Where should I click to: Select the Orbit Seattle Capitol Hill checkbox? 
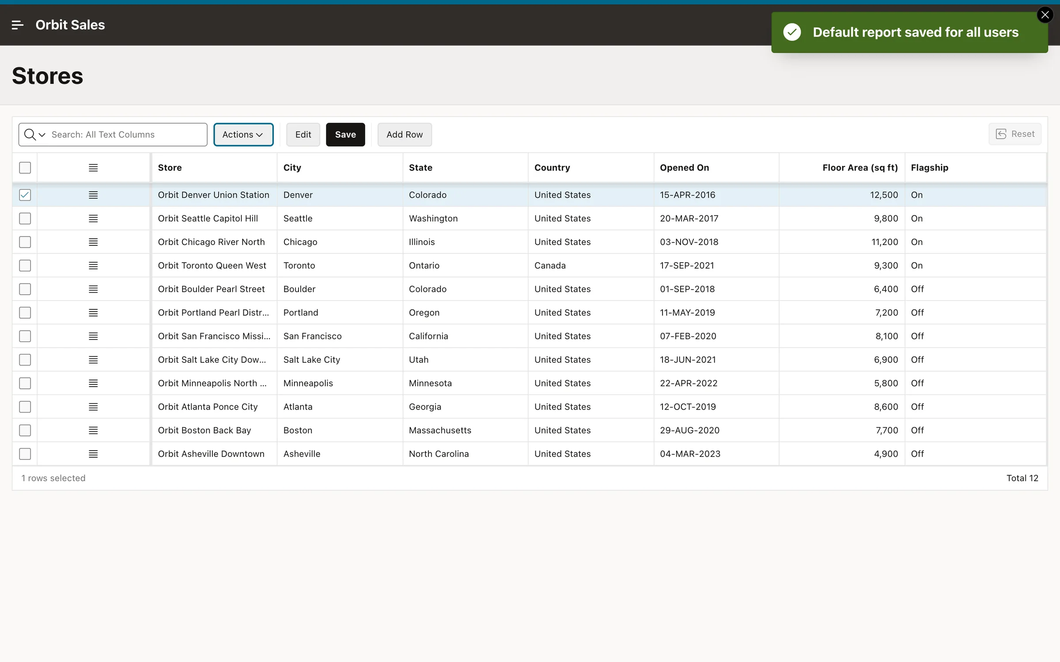click(25, 218)
